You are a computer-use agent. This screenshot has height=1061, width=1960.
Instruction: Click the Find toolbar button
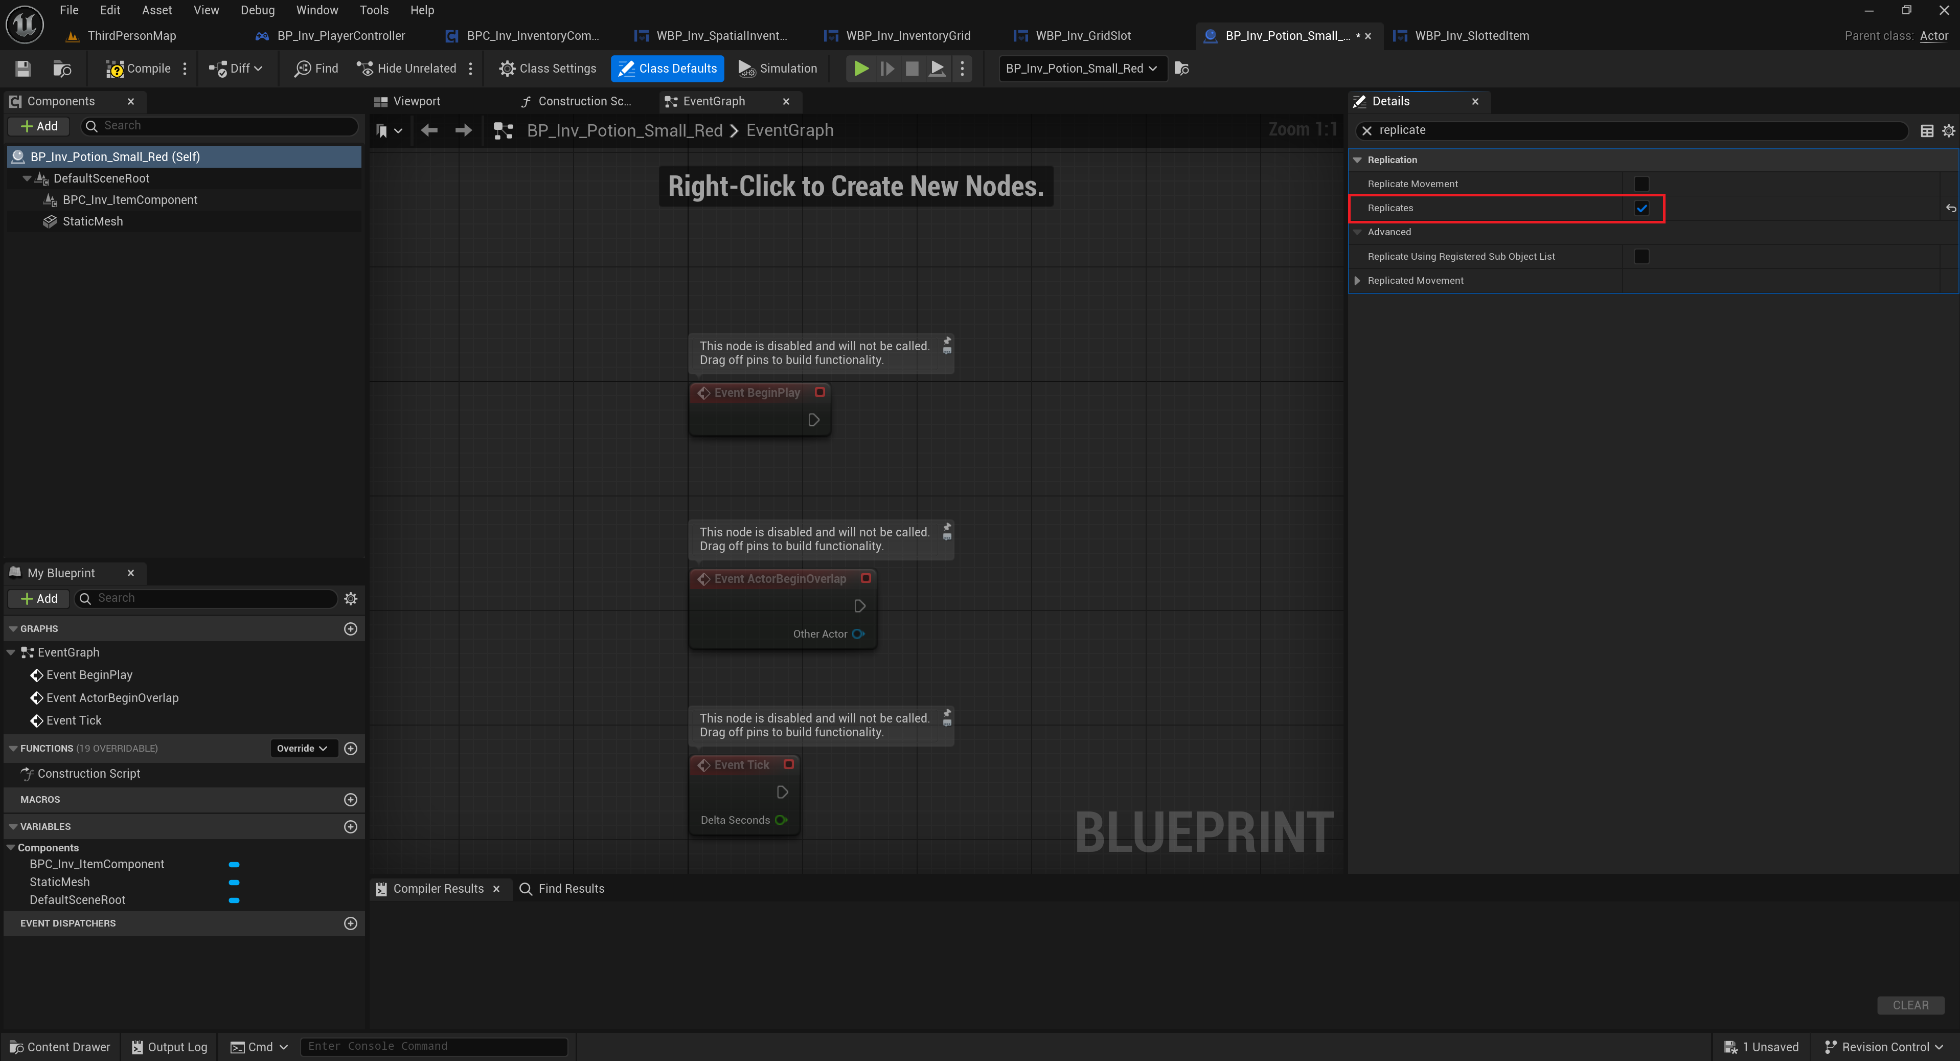click(x=316, y=69)
